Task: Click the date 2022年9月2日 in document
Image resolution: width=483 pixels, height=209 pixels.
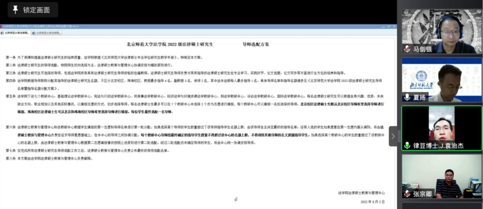Action: pos(372,202)
